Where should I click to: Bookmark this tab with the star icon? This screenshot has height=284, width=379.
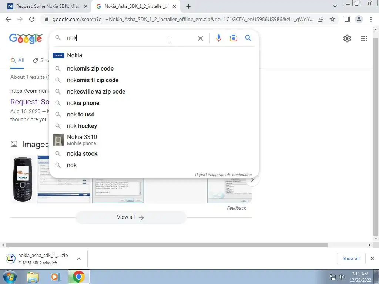332,19
